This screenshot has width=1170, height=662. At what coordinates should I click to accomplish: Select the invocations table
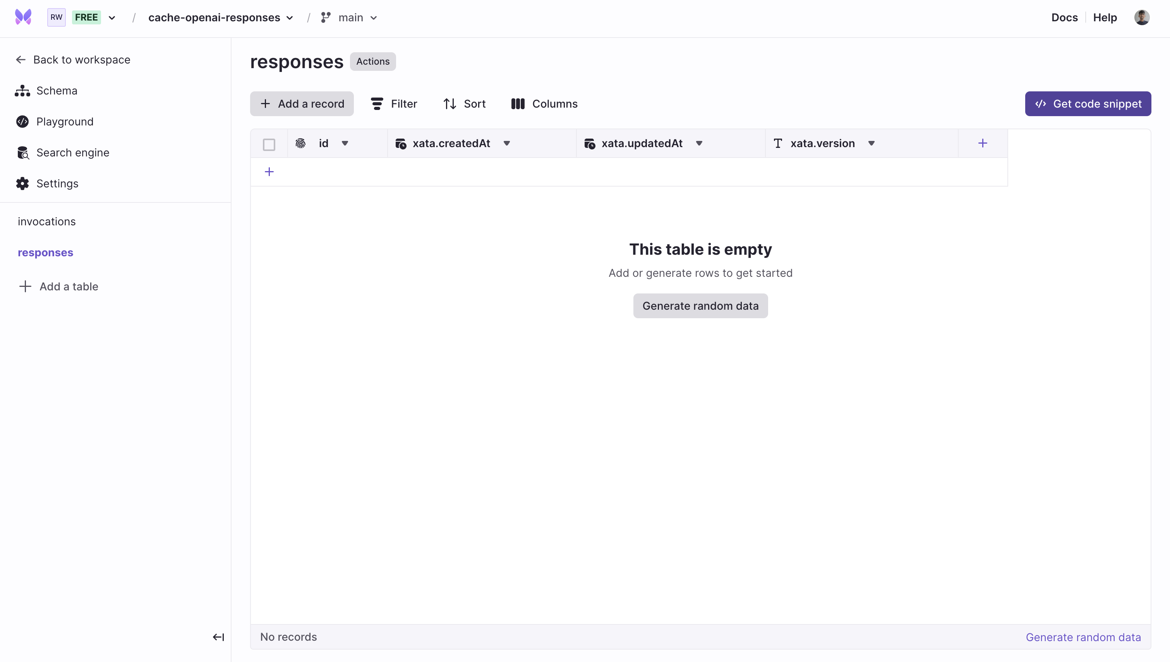[x=47, y=221]
